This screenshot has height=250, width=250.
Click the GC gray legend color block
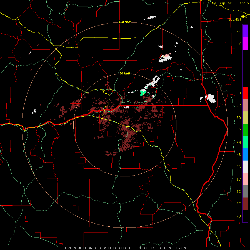(245, 191)
